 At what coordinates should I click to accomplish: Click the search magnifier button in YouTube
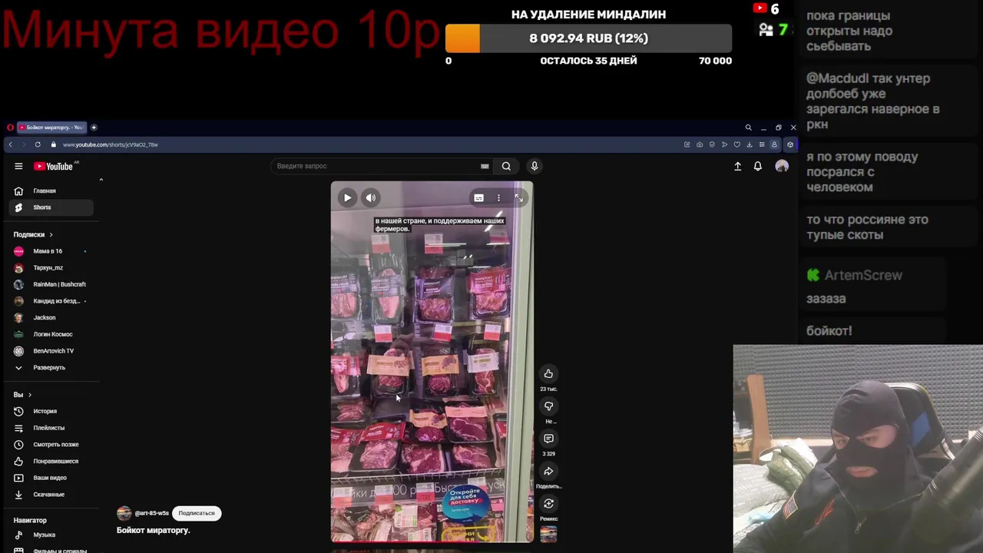(506, 166)
